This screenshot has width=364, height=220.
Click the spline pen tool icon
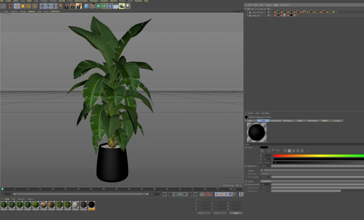92,6
